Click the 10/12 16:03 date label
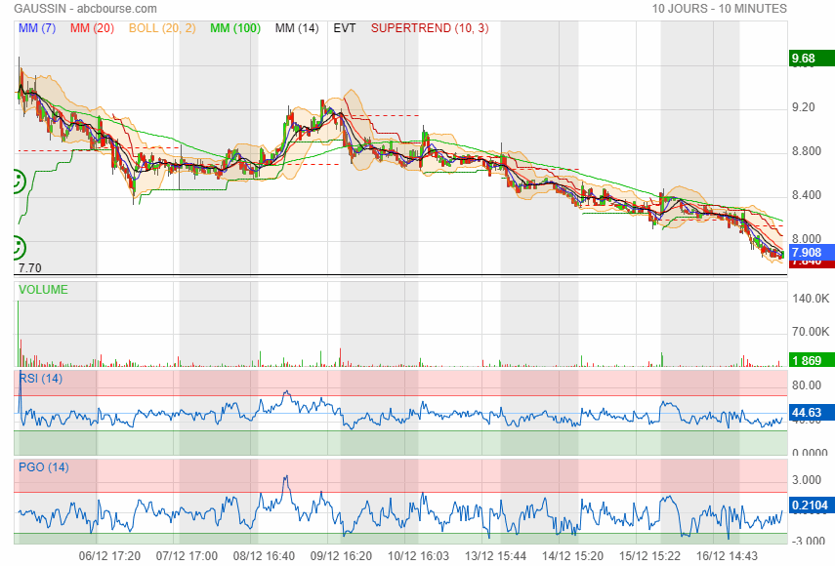 [419, 556]
